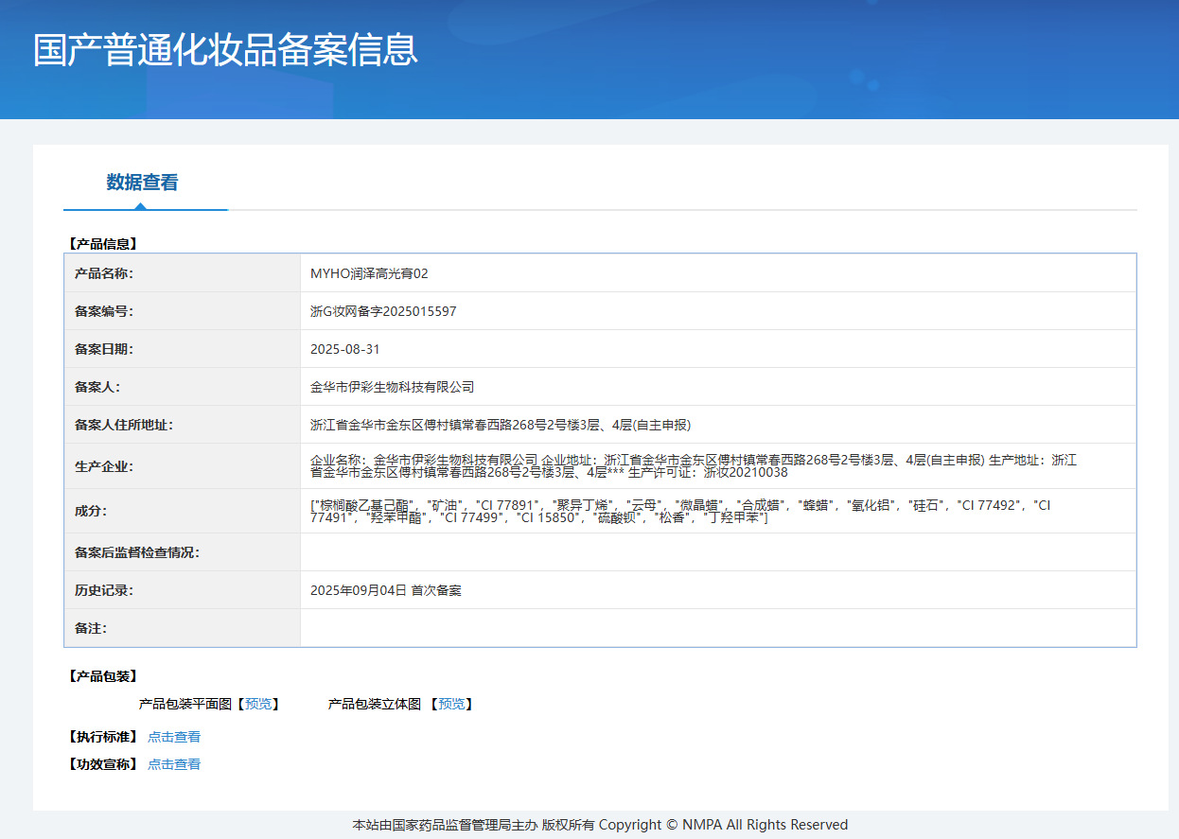Click registrant value in the 备案人 row

[x=392, y=387]
